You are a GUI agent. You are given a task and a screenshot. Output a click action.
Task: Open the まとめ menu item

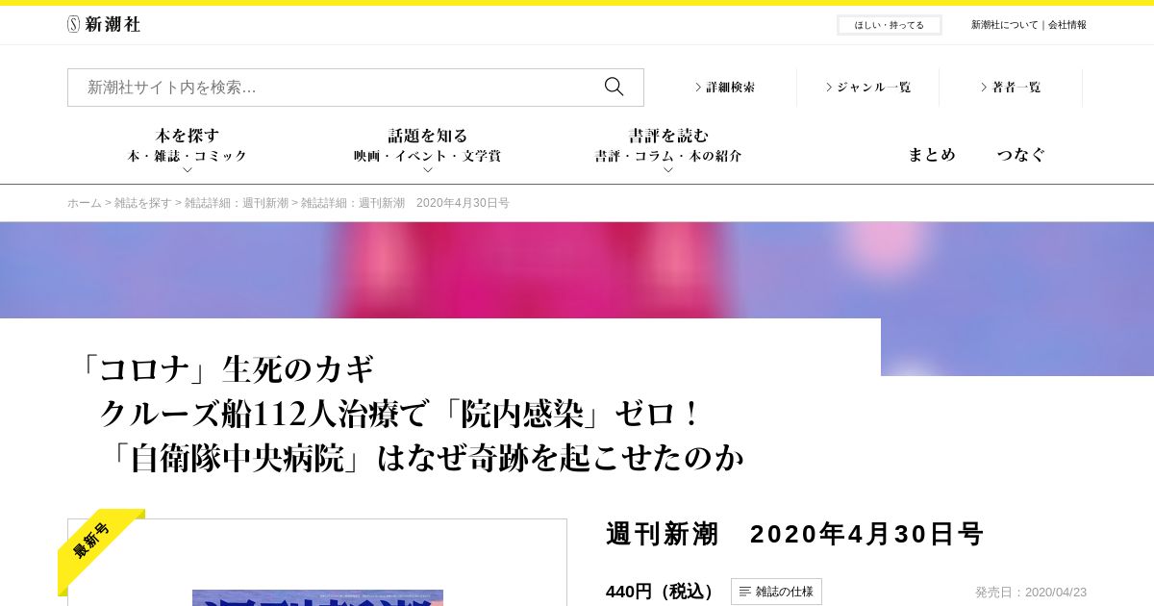(x=932, y=155)
